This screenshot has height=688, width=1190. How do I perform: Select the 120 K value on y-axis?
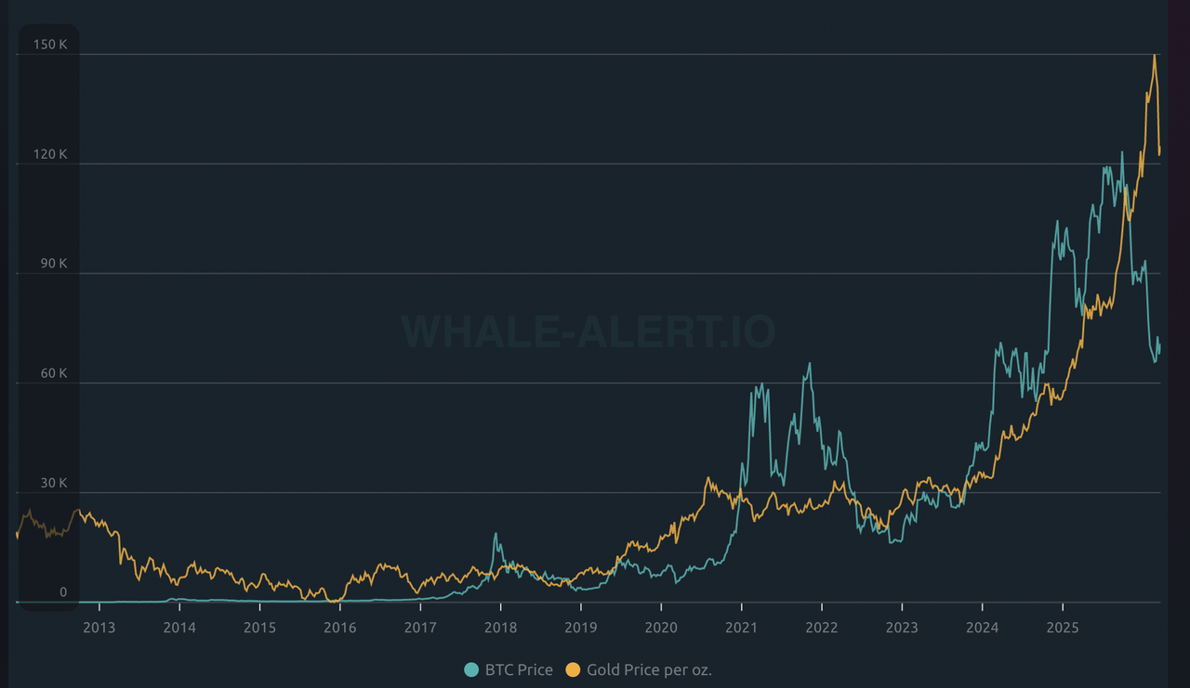pos(50,153)
